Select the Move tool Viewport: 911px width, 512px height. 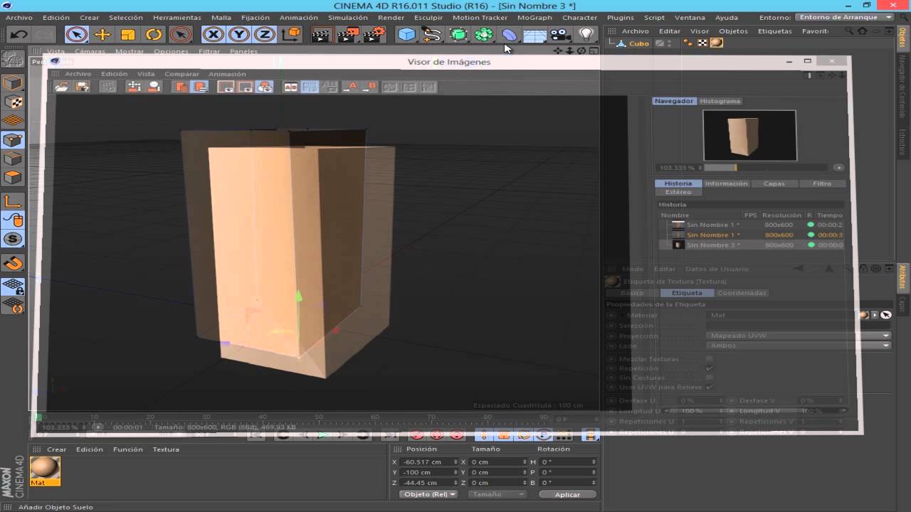pos(102,34)
